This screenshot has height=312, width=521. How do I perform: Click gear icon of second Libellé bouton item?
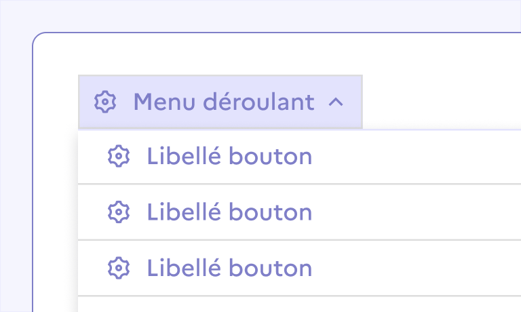[119, 212]
